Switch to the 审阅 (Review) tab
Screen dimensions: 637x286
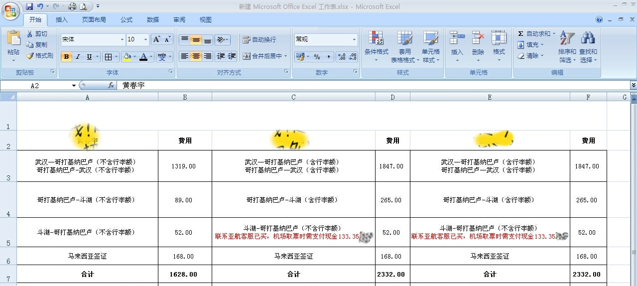coord(179,20)
